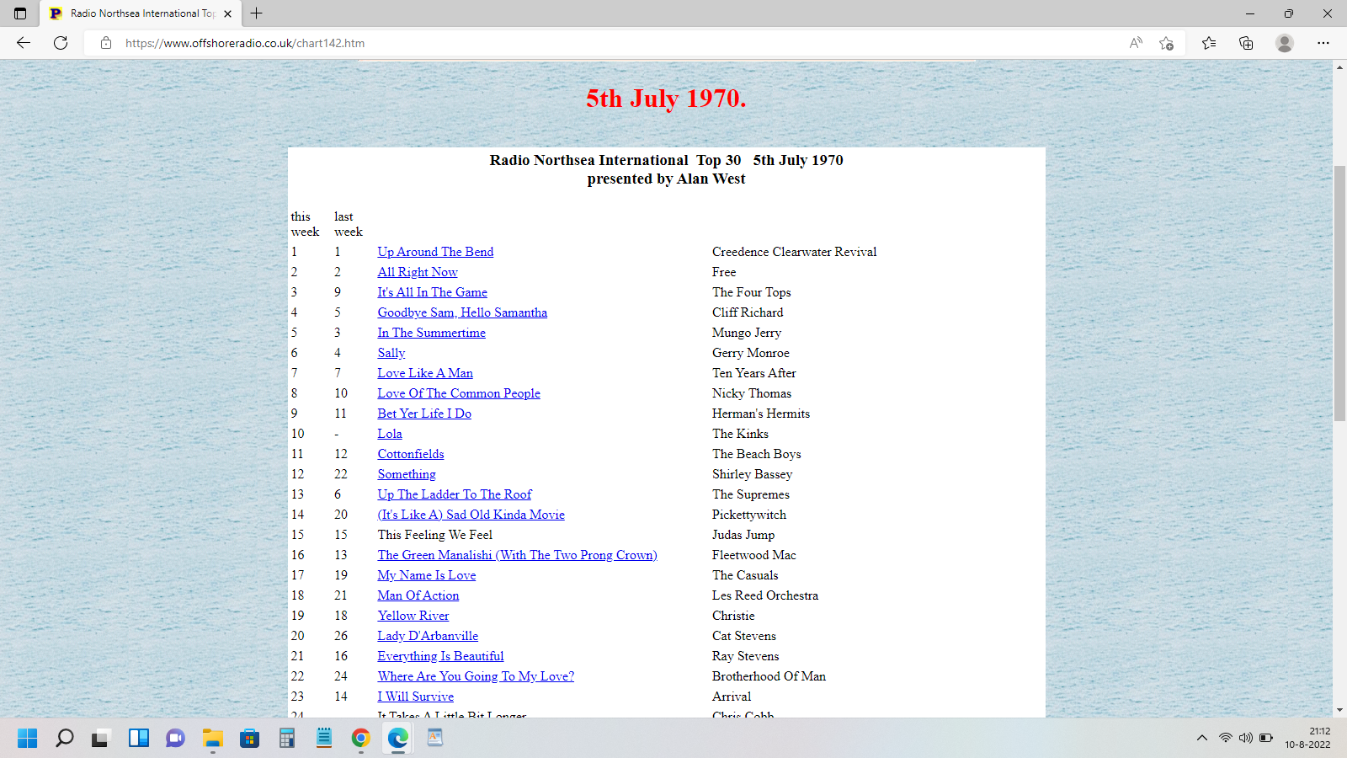The image size is (1347, 758).
Task: Follow the 'Lola' song link
Action: [390, 434]
